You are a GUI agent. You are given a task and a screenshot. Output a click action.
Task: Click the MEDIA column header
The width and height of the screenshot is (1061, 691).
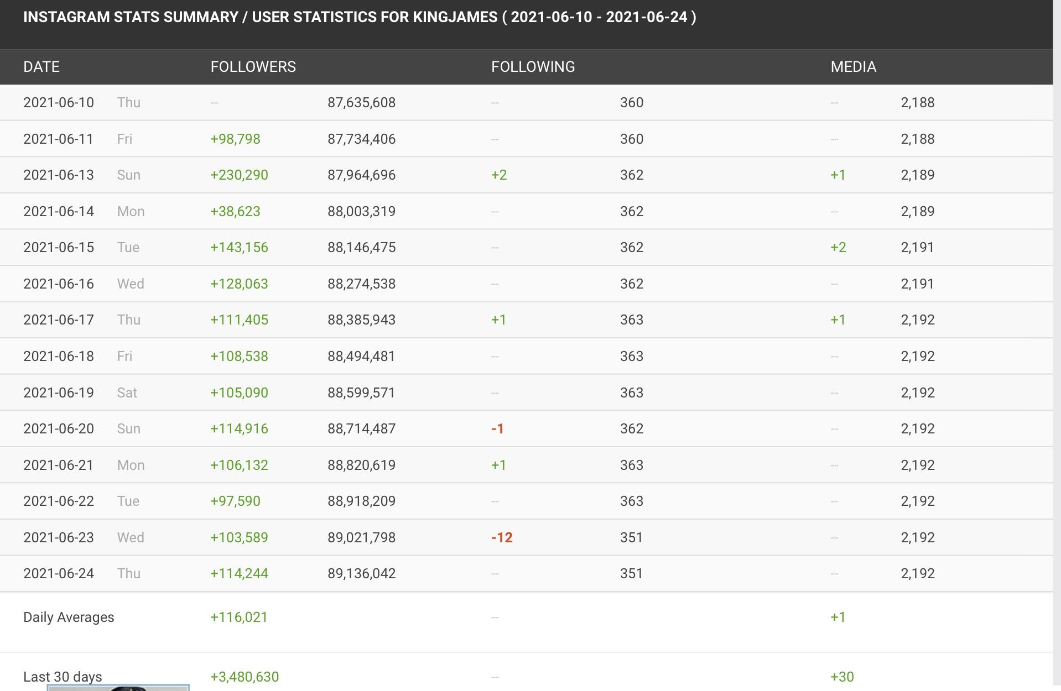(x=853, y=67)
